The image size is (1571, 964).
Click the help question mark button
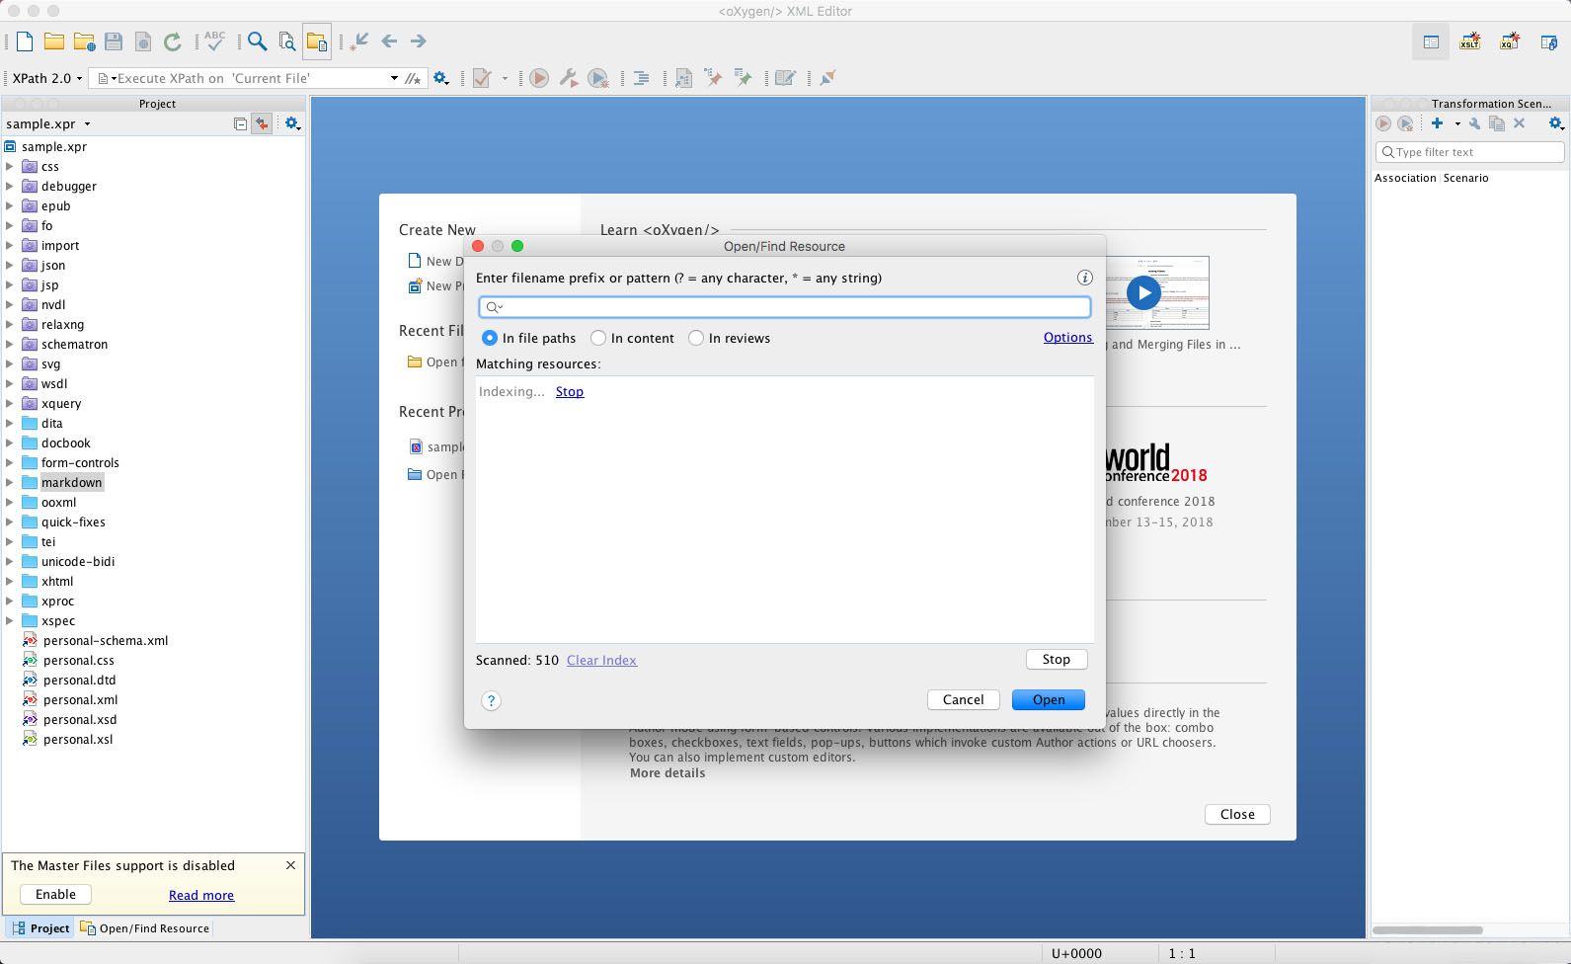tap(491, 700)
